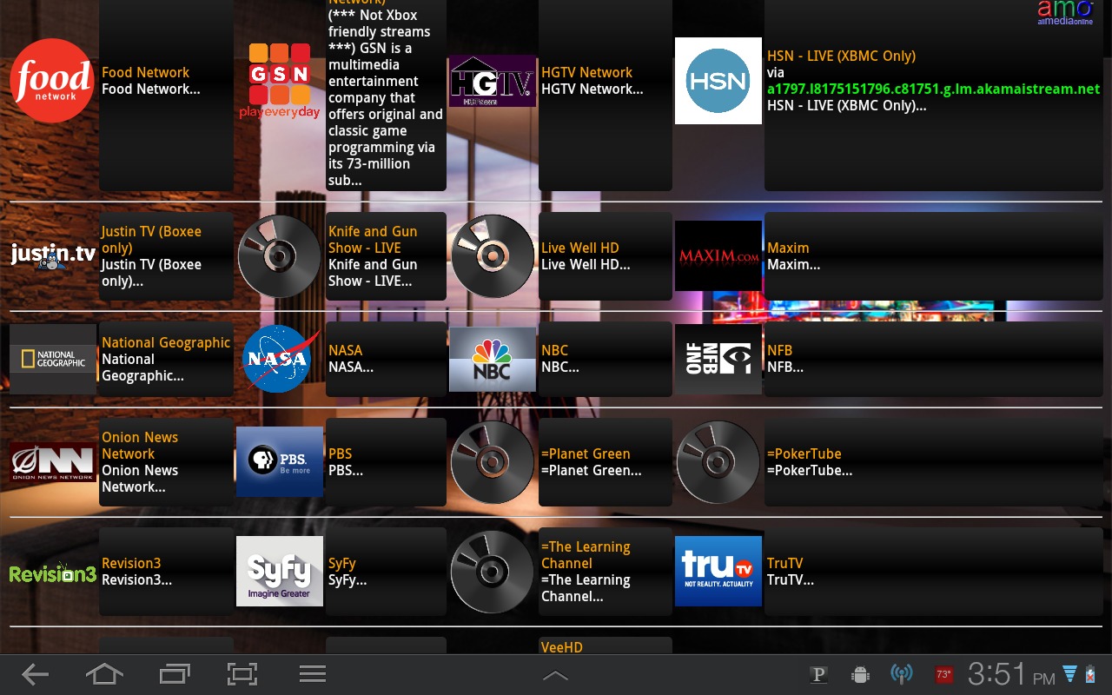Open the HGTV channel logo
The height and width of the screenshot is (695, 1112).
(x=492, y=81)
